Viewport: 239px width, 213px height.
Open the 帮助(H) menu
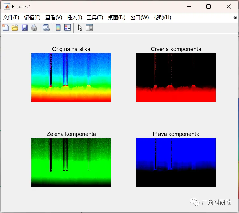pyautogui.click(x=162, y=17)
